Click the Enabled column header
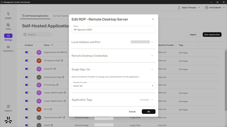The image size is (227, 127). (x=29, y=45)
